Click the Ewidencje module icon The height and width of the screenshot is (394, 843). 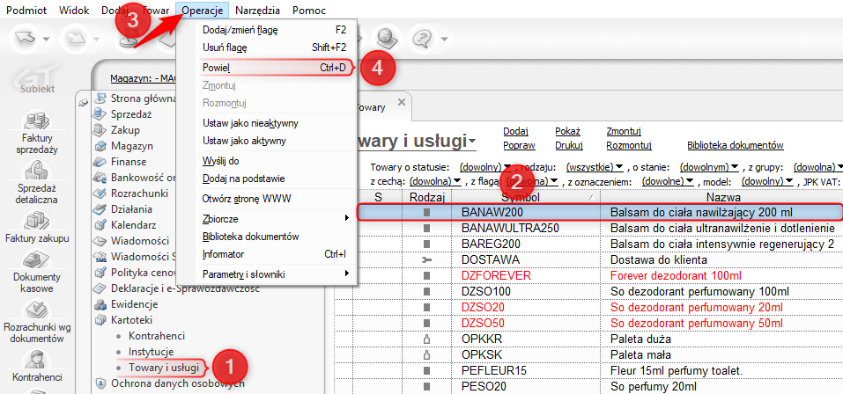[x=100, y=304]
